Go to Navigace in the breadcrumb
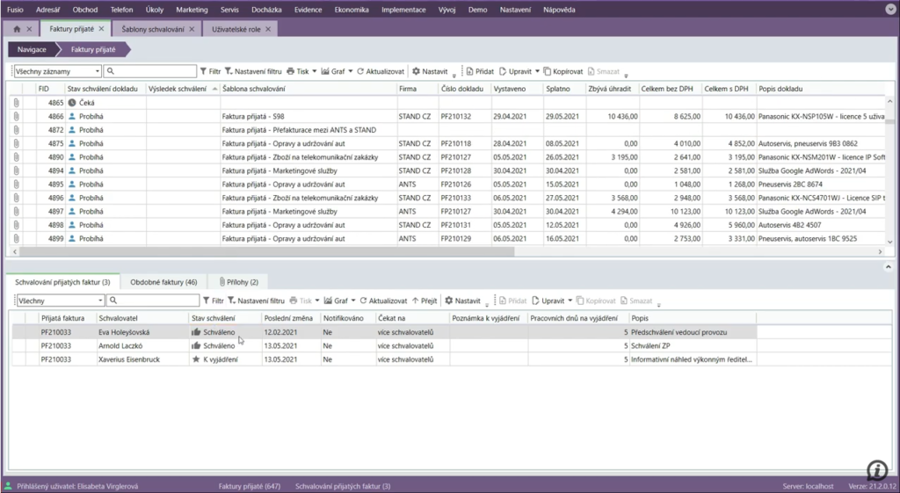 32,50
